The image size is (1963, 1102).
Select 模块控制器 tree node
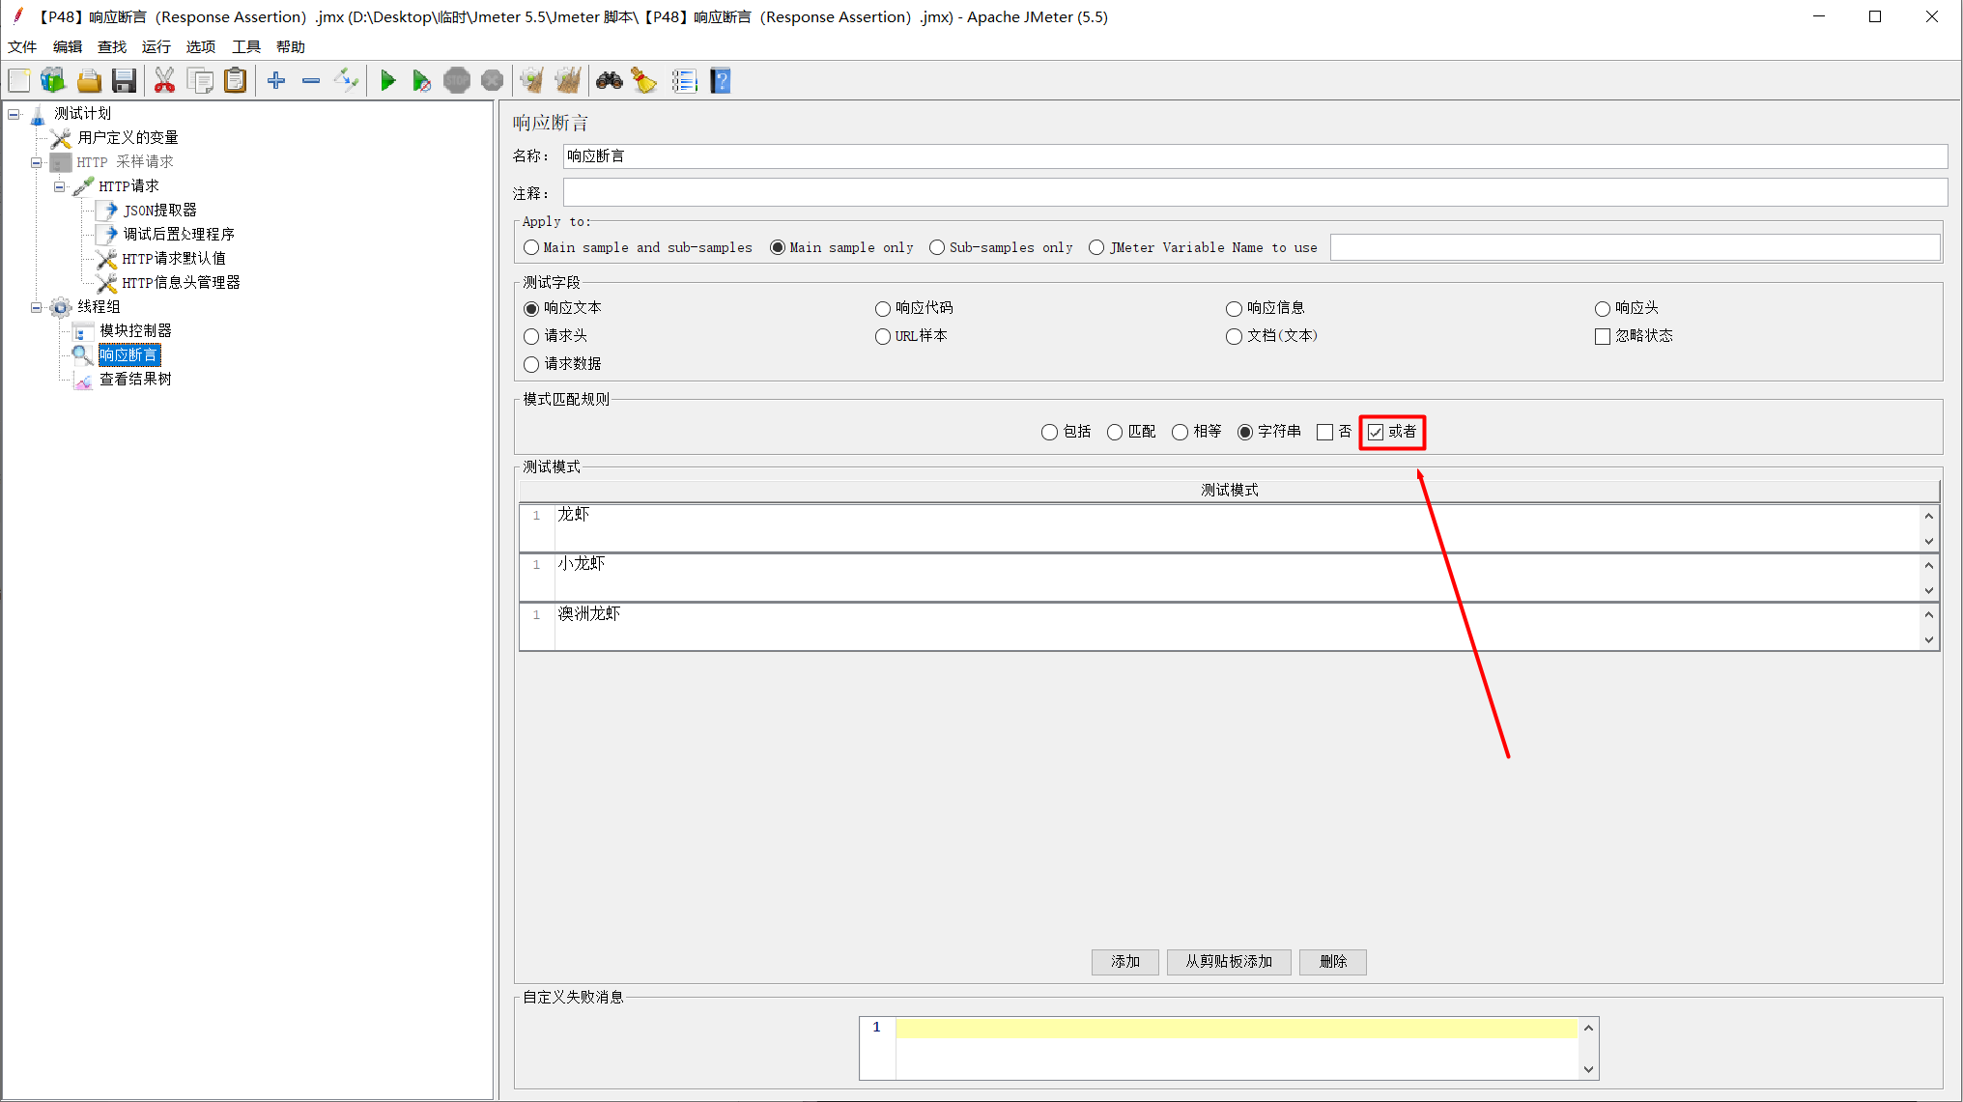135,331
